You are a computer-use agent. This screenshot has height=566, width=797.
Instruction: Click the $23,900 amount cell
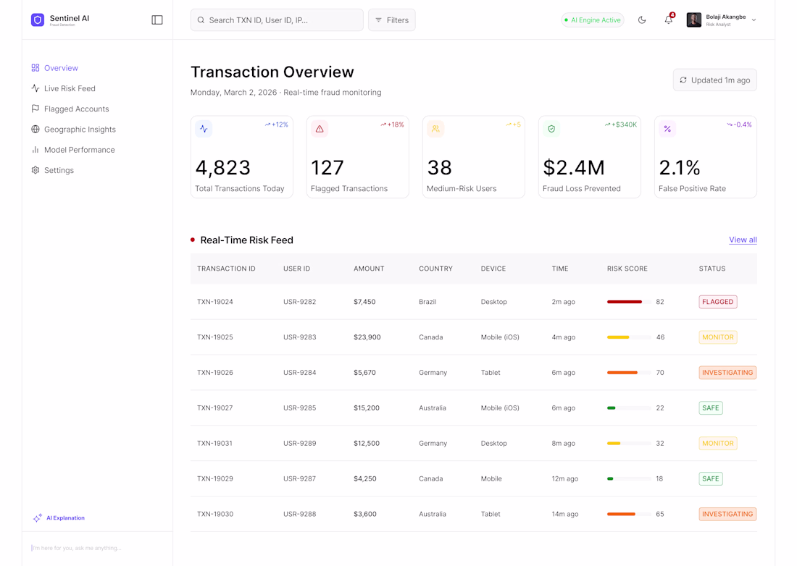tap(367, 337)
